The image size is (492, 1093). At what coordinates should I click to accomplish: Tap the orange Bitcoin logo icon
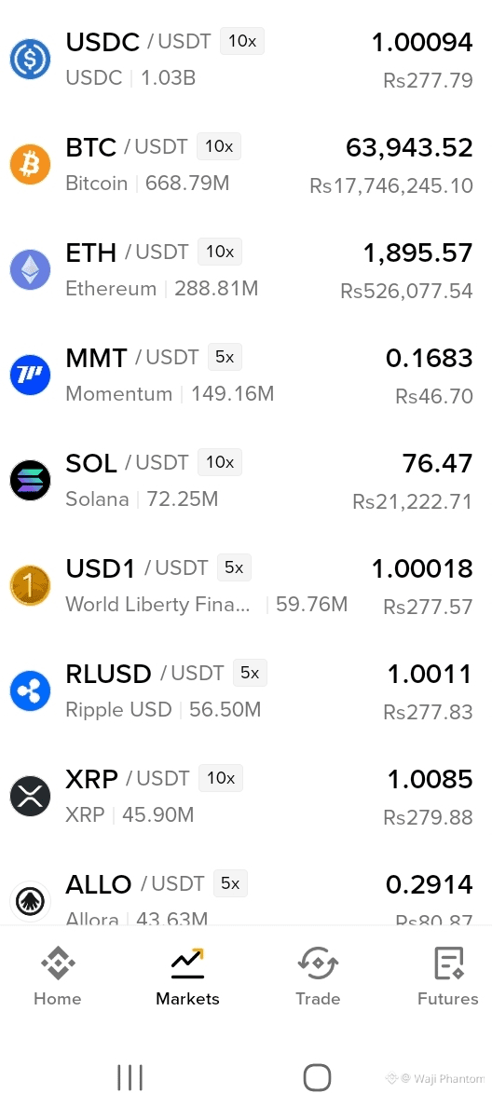click(x=30, y=165)
